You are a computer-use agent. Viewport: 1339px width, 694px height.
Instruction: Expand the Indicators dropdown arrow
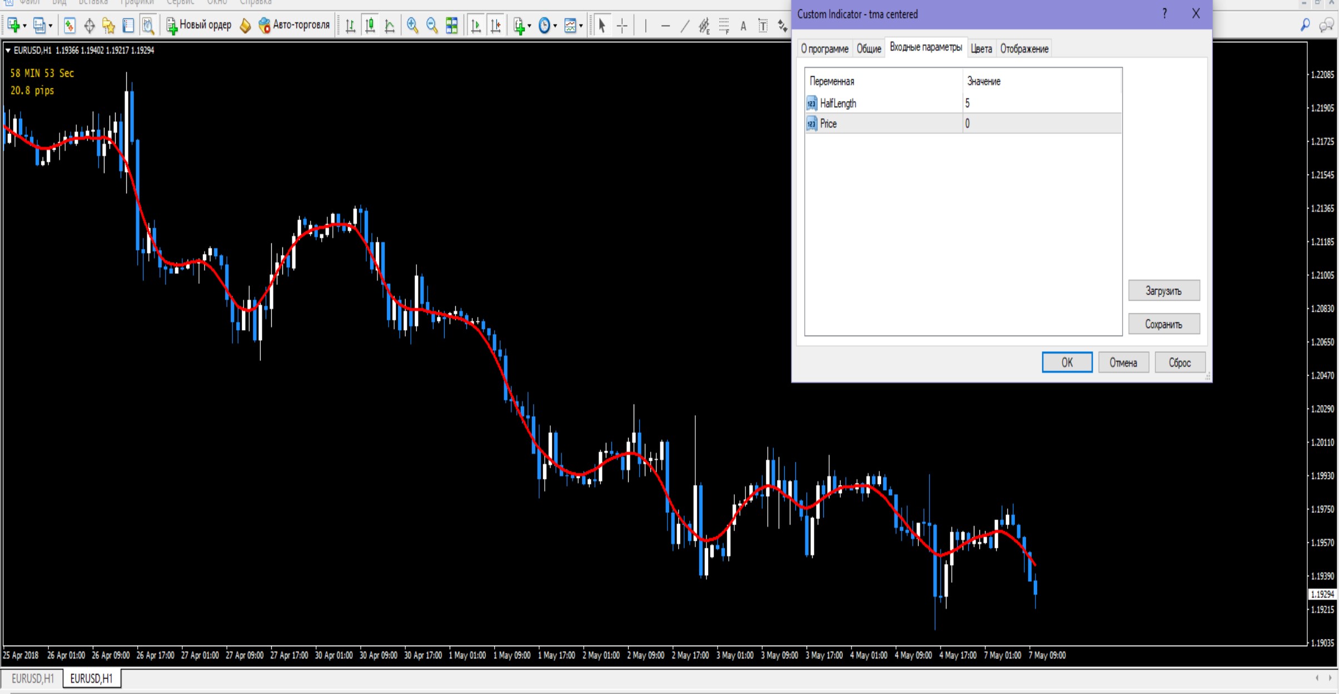point(529,26)
